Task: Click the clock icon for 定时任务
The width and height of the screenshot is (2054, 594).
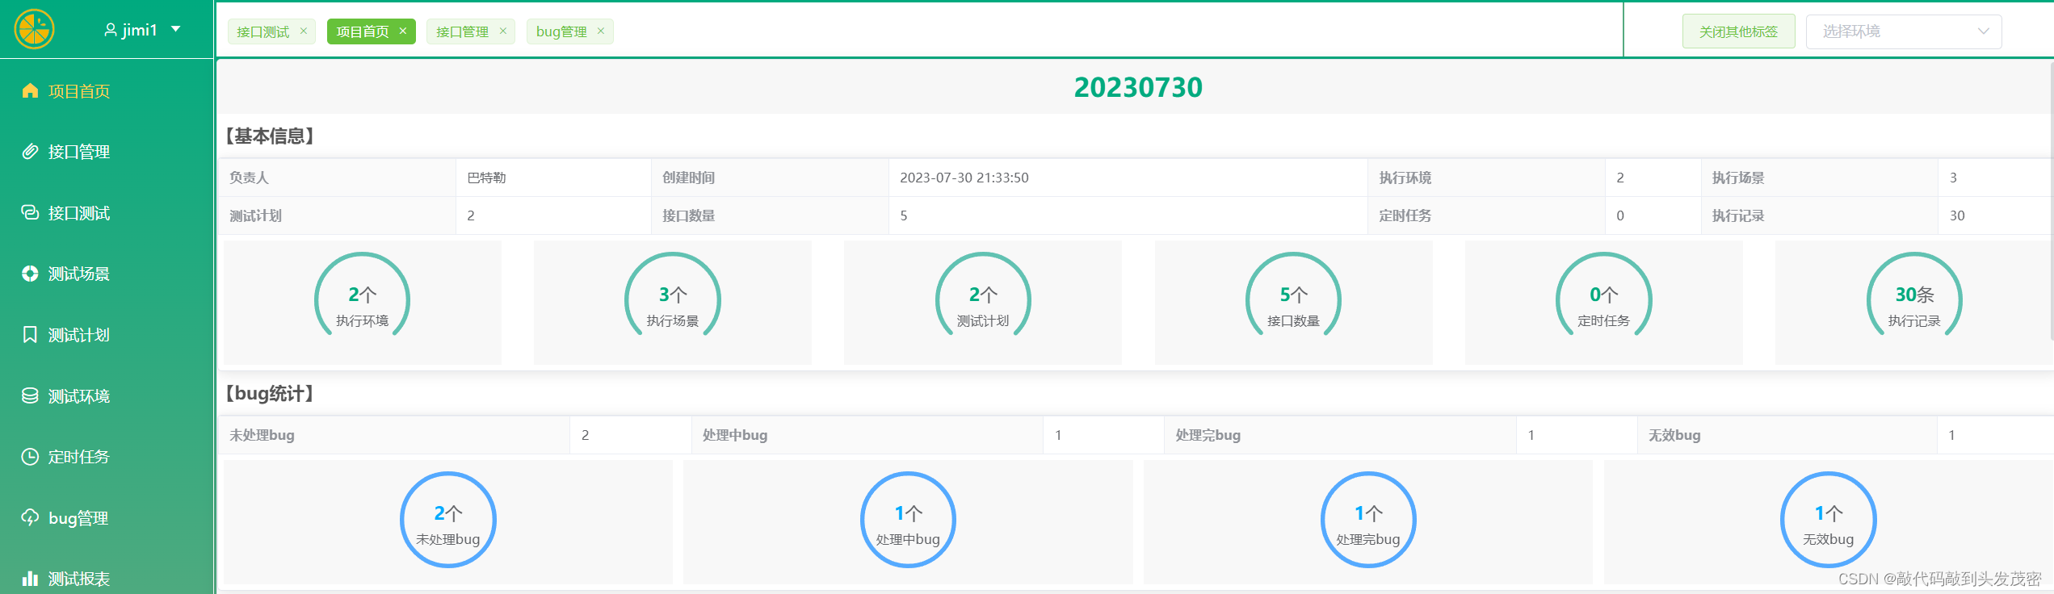Action: pos(30,457)
